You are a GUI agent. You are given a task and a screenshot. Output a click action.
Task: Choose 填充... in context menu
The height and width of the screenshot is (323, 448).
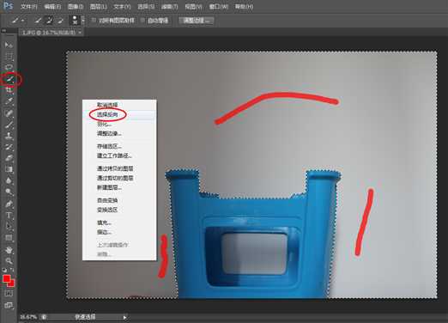pyautogui.click(x=119, y=222)
